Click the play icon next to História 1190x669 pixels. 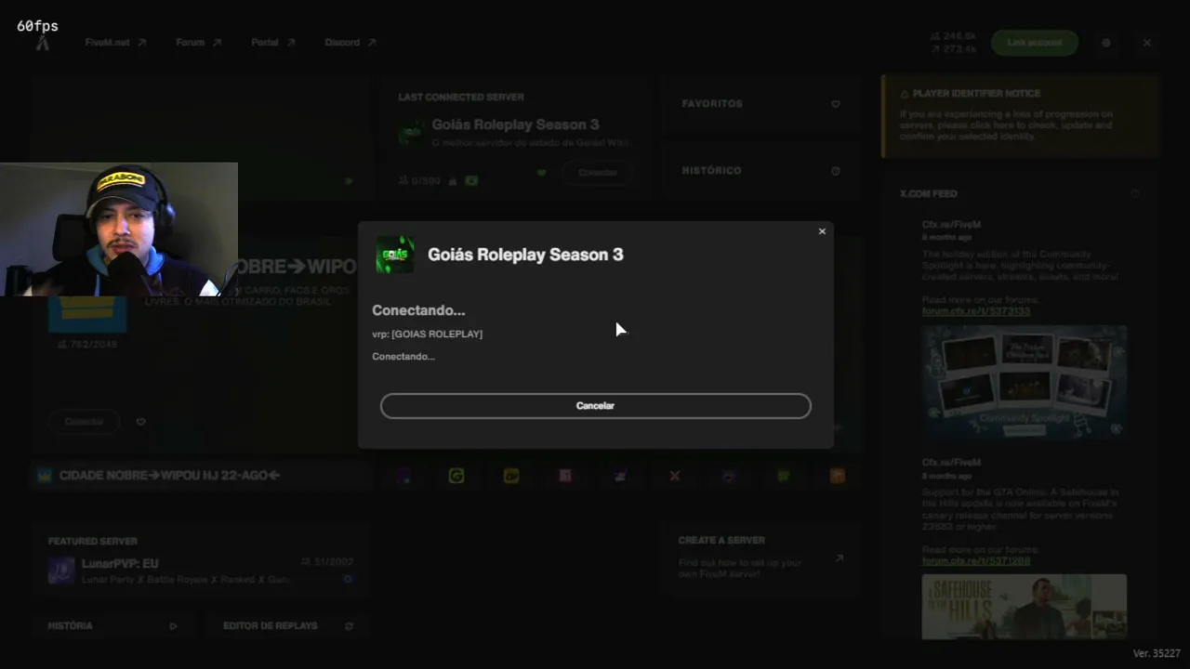click(x=173, y=626)
